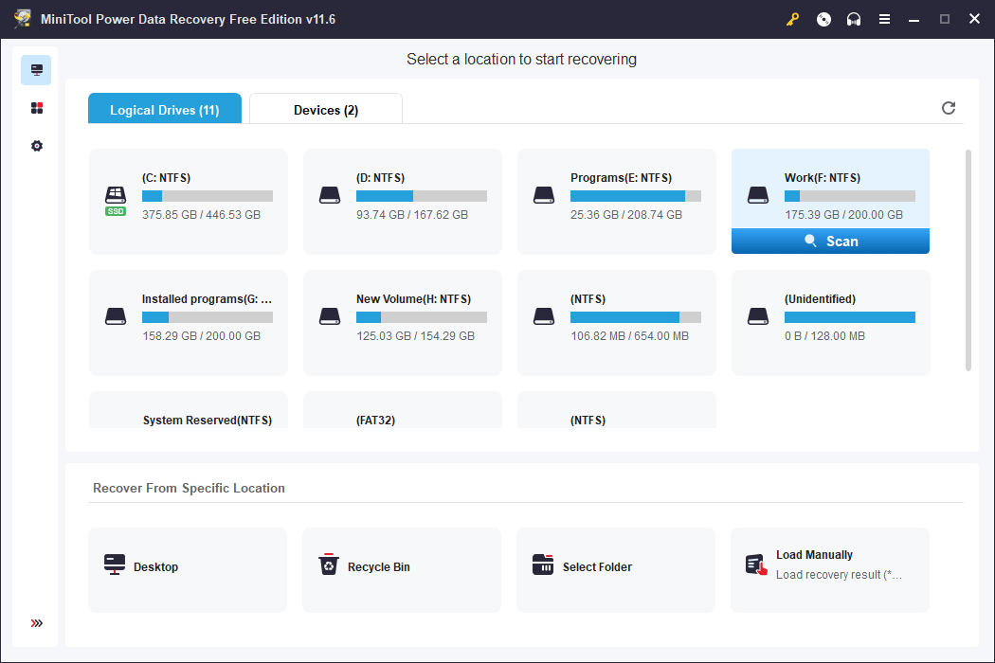Refresh the drive list
The width and height of the screenshot is (995, 663).
point(949,108)
